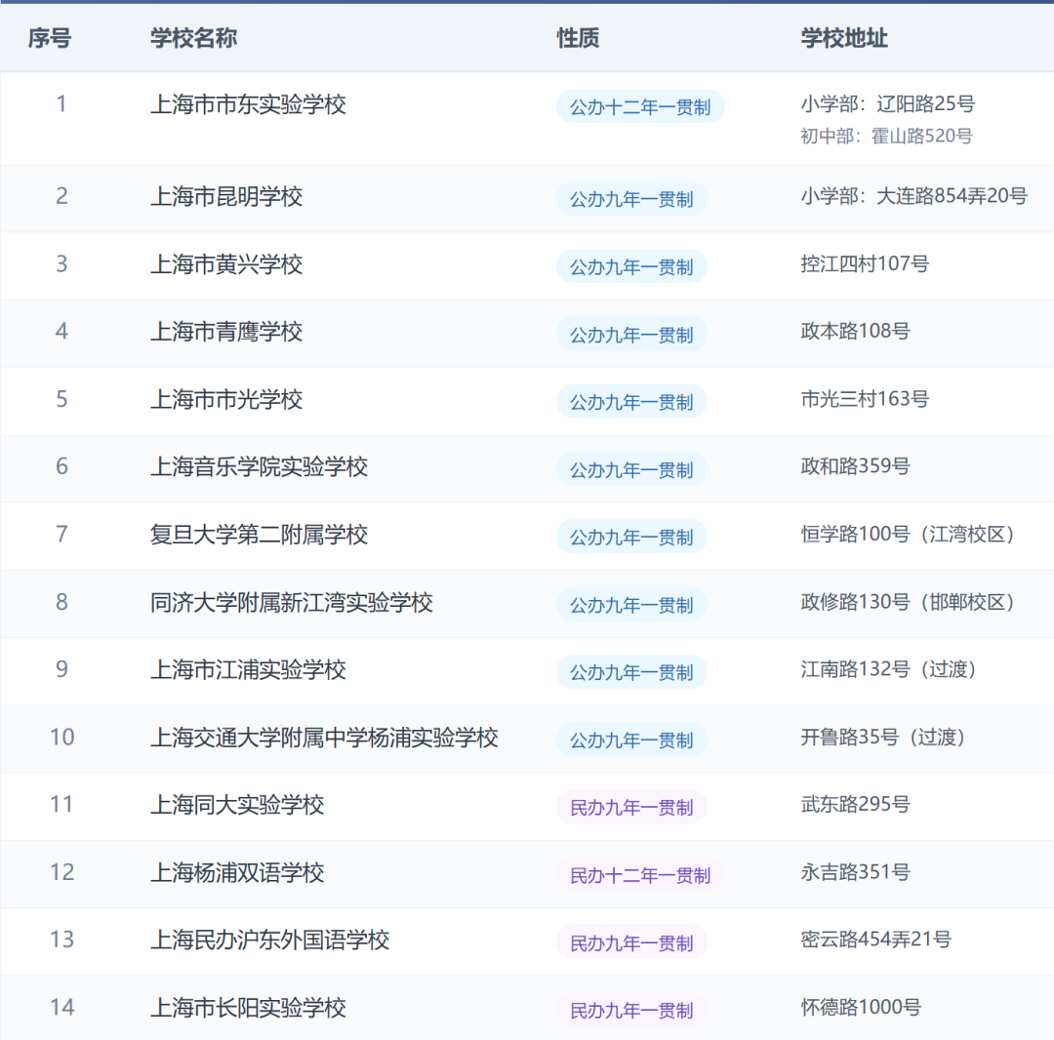Viewport: 1054px width, 1040px height.
Task: Select school name 上海市市东实验学校
Action: click(248, 104)
